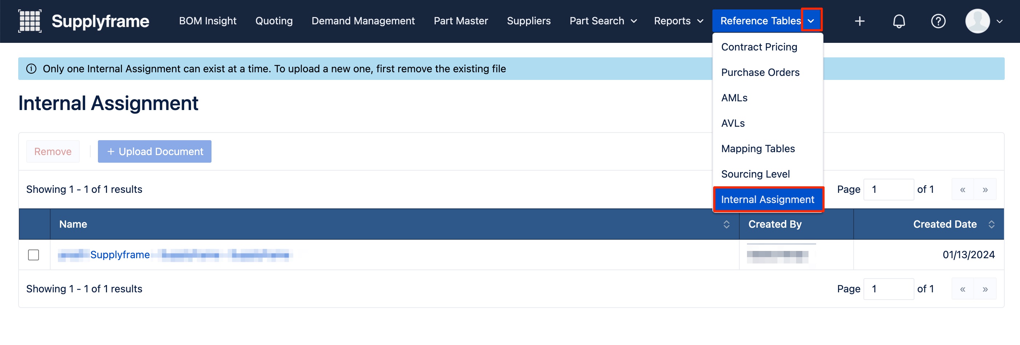The image size is (1020, 345).
Task: Go to next page in bottom pagination
Action: pos(985,289)
